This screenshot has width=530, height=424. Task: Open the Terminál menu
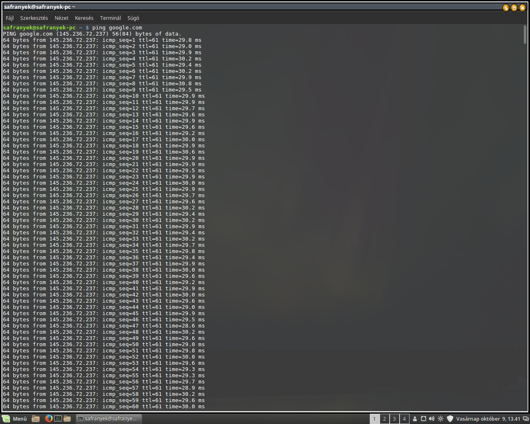(x=111, y=18)
